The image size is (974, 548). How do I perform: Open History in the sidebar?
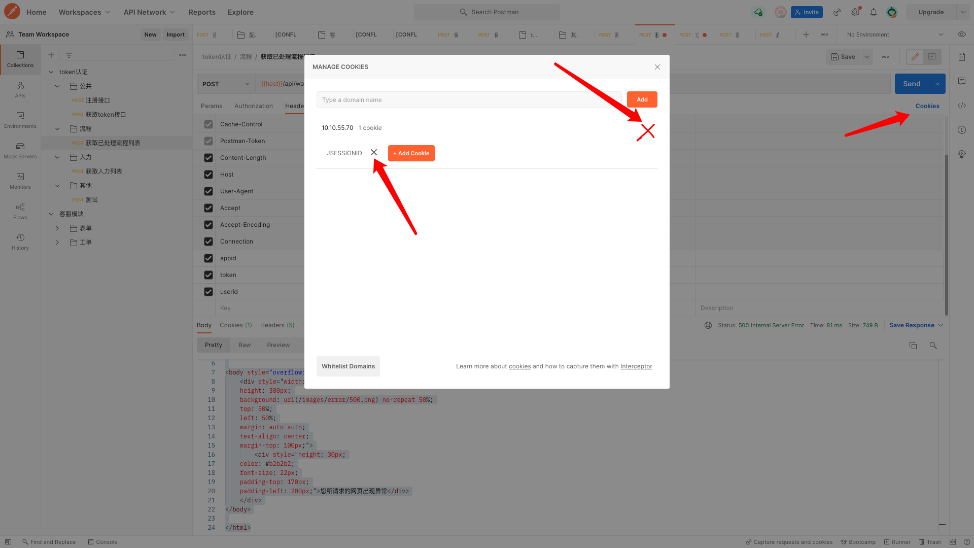[20, 242]
